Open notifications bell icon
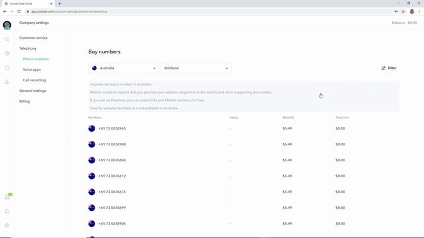 [7, 212]
